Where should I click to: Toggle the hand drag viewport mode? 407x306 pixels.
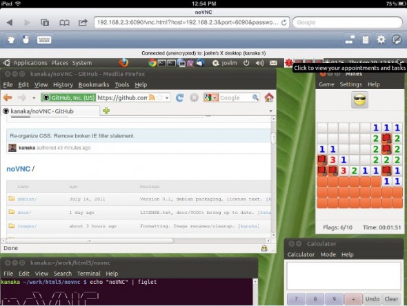[11, 40]
